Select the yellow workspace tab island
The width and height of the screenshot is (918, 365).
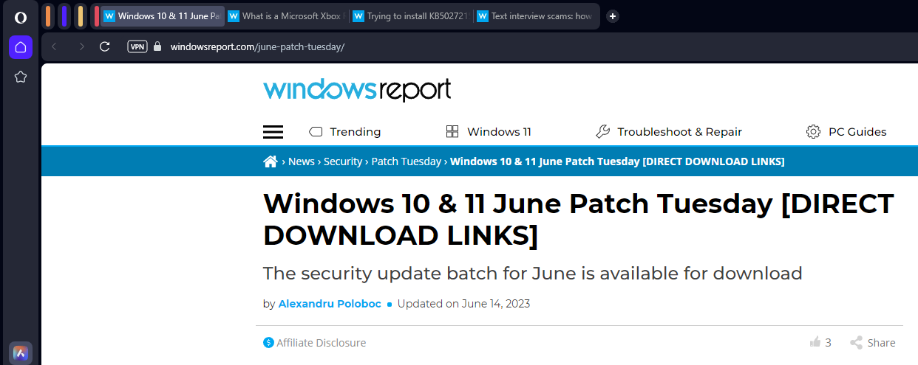pos(81,15)
